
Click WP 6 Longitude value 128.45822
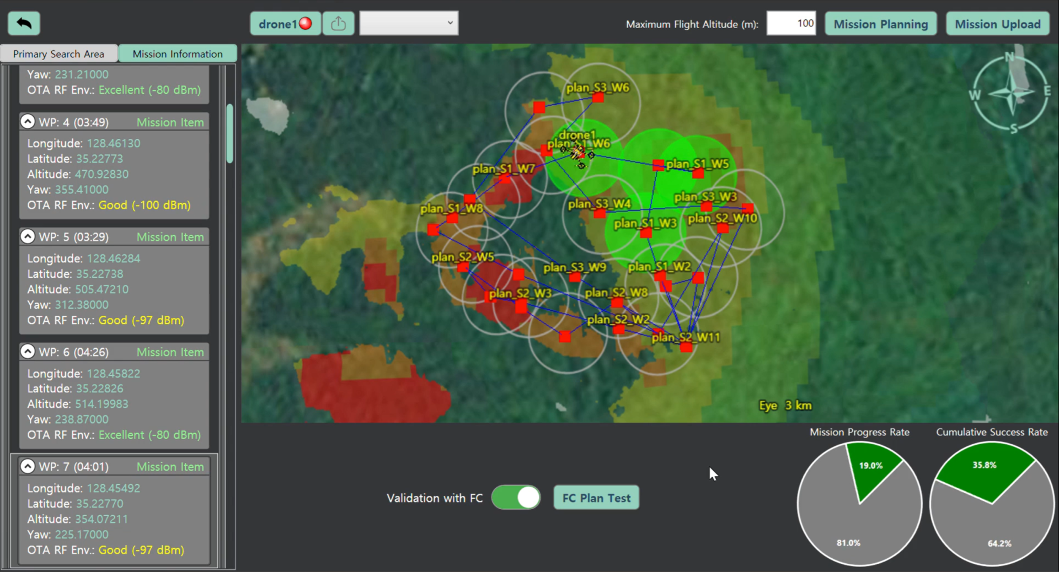click(x=114, y=374)
